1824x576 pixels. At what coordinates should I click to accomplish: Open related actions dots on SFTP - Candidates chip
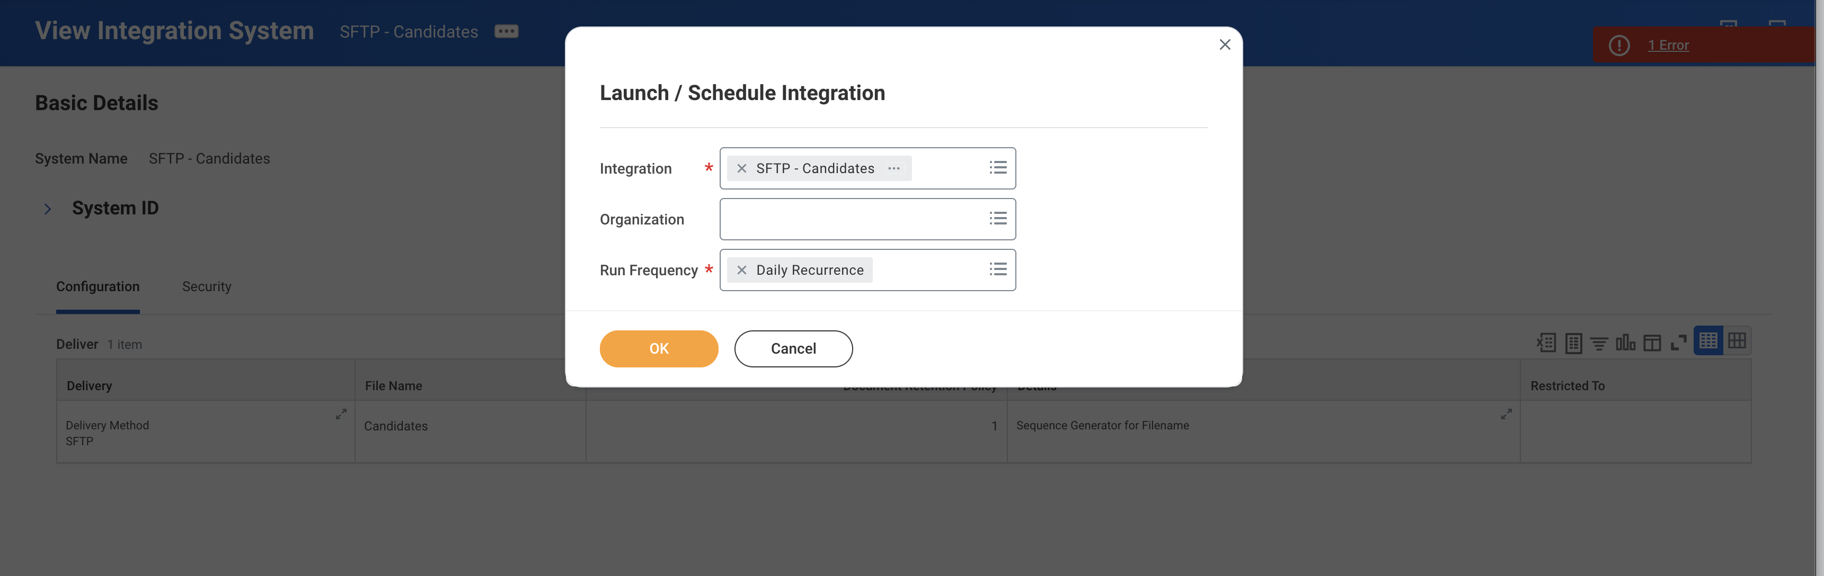tap(895, 168)
